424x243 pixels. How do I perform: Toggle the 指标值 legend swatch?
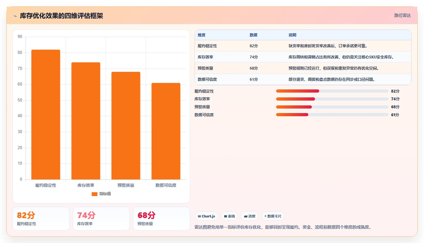(94, 194)
